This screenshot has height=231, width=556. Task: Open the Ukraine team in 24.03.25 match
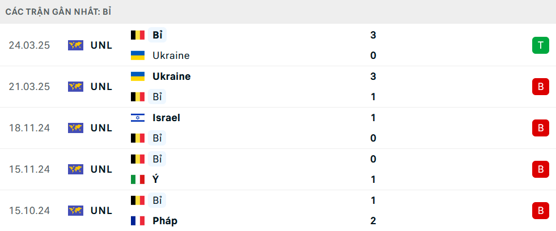pyautogui.click(x=171, y=55)
